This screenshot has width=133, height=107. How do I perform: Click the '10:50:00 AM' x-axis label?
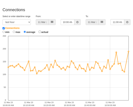point(110,105)
